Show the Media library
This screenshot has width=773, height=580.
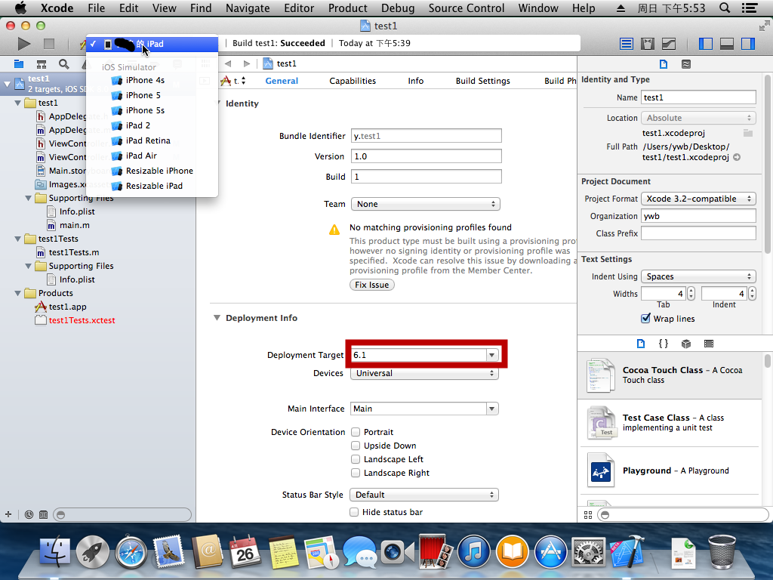[x=708, y=344]
